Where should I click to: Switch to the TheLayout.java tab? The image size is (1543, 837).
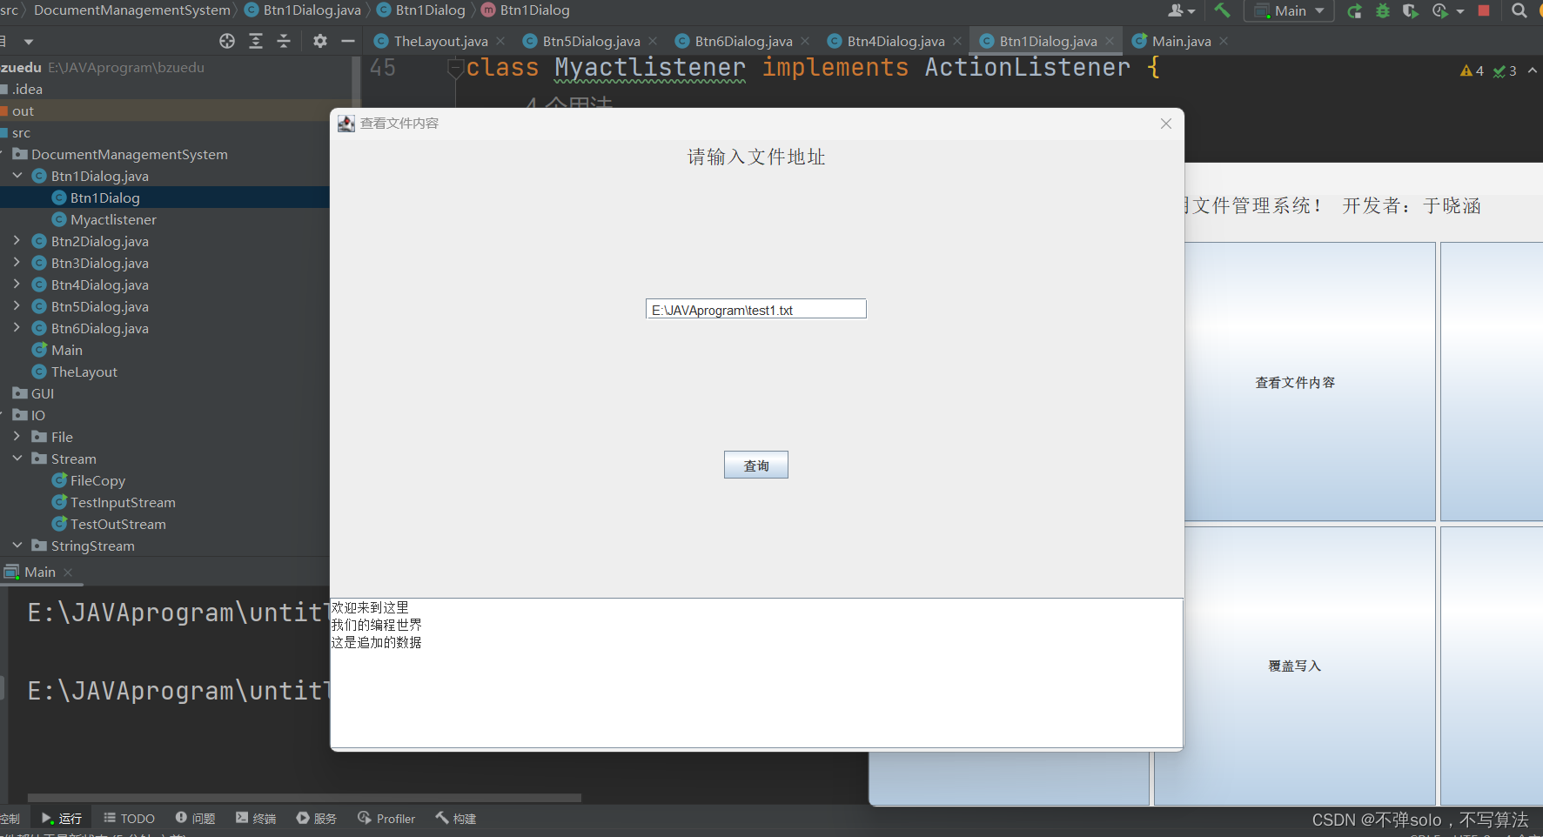pos(439,40)
